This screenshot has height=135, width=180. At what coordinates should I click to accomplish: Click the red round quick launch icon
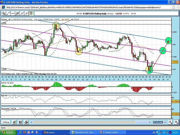pyautogui.click(x=29, y=132)
